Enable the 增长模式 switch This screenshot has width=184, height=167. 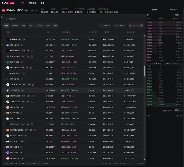141,26
